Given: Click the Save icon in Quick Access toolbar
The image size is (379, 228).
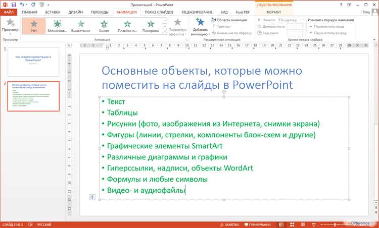Looking at the screenshot, I should coord(13,4).
